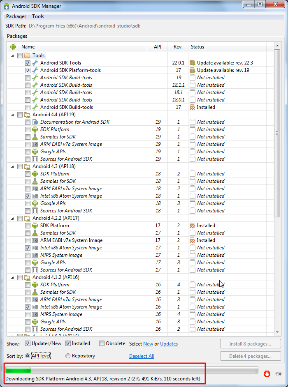288x387 pixels.
Task: Click the Google APIs API 19 icon
Action: pos(35,152)
